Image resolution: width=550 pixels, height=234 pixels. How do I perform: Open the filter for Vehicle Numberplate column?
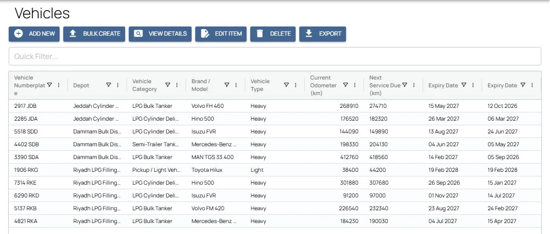point(49,85)
